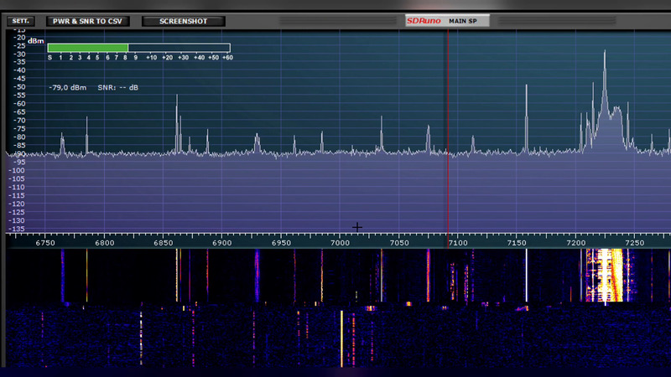Image resolution: width=671 pixels, height=377 pixels.
Task: Click the 6800 mark on the frequency scale
Action: click(x=105, y=242)
